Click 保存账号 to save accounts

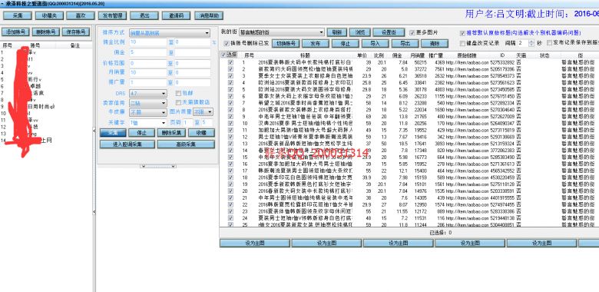(x=75, y=32)
